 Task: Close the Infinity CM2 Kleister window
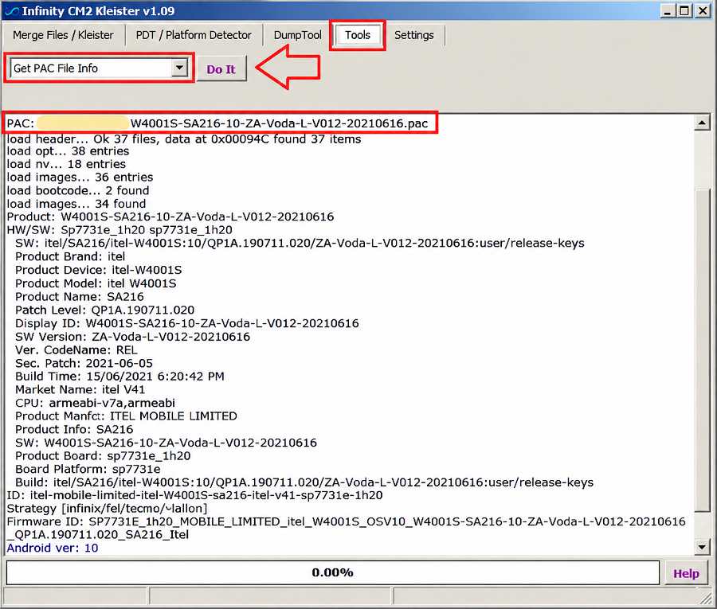pyautogui.click(x=702, y=11)
